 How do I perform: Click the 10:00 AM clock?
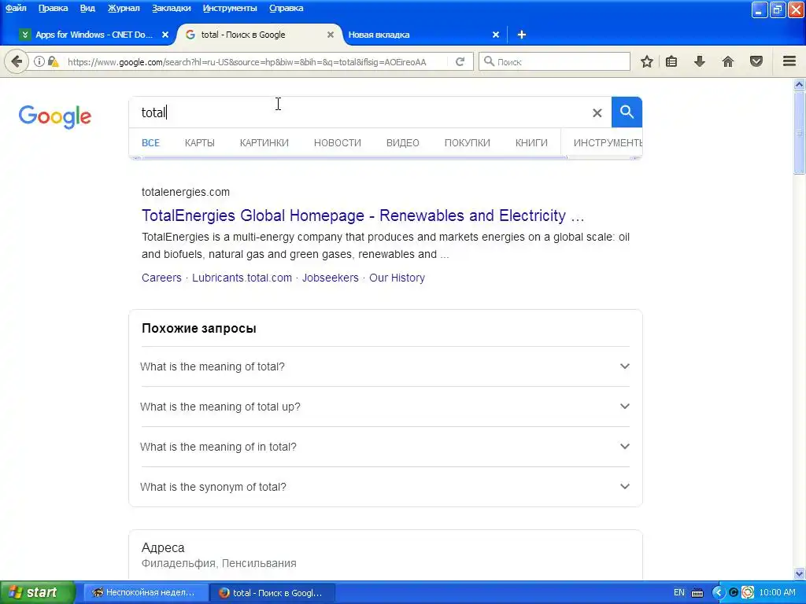pyautogui.click(x=777, y=593)
